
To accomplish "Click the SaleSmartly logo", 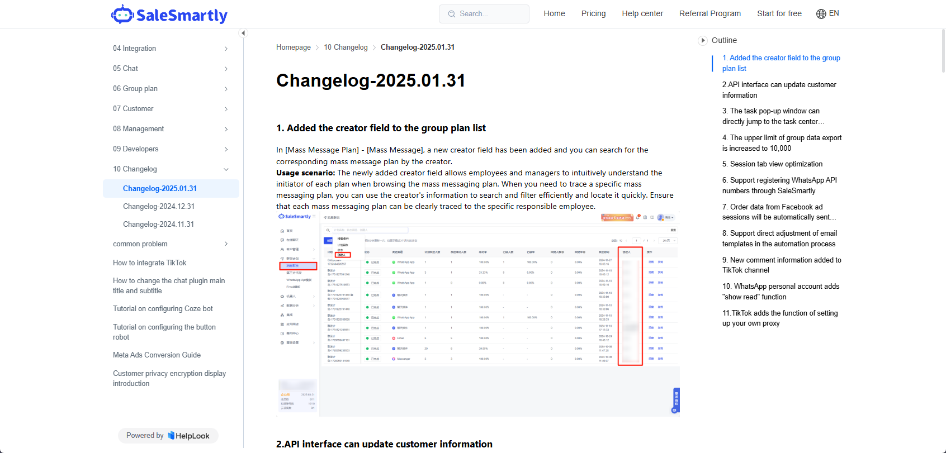I will point(169,15).
